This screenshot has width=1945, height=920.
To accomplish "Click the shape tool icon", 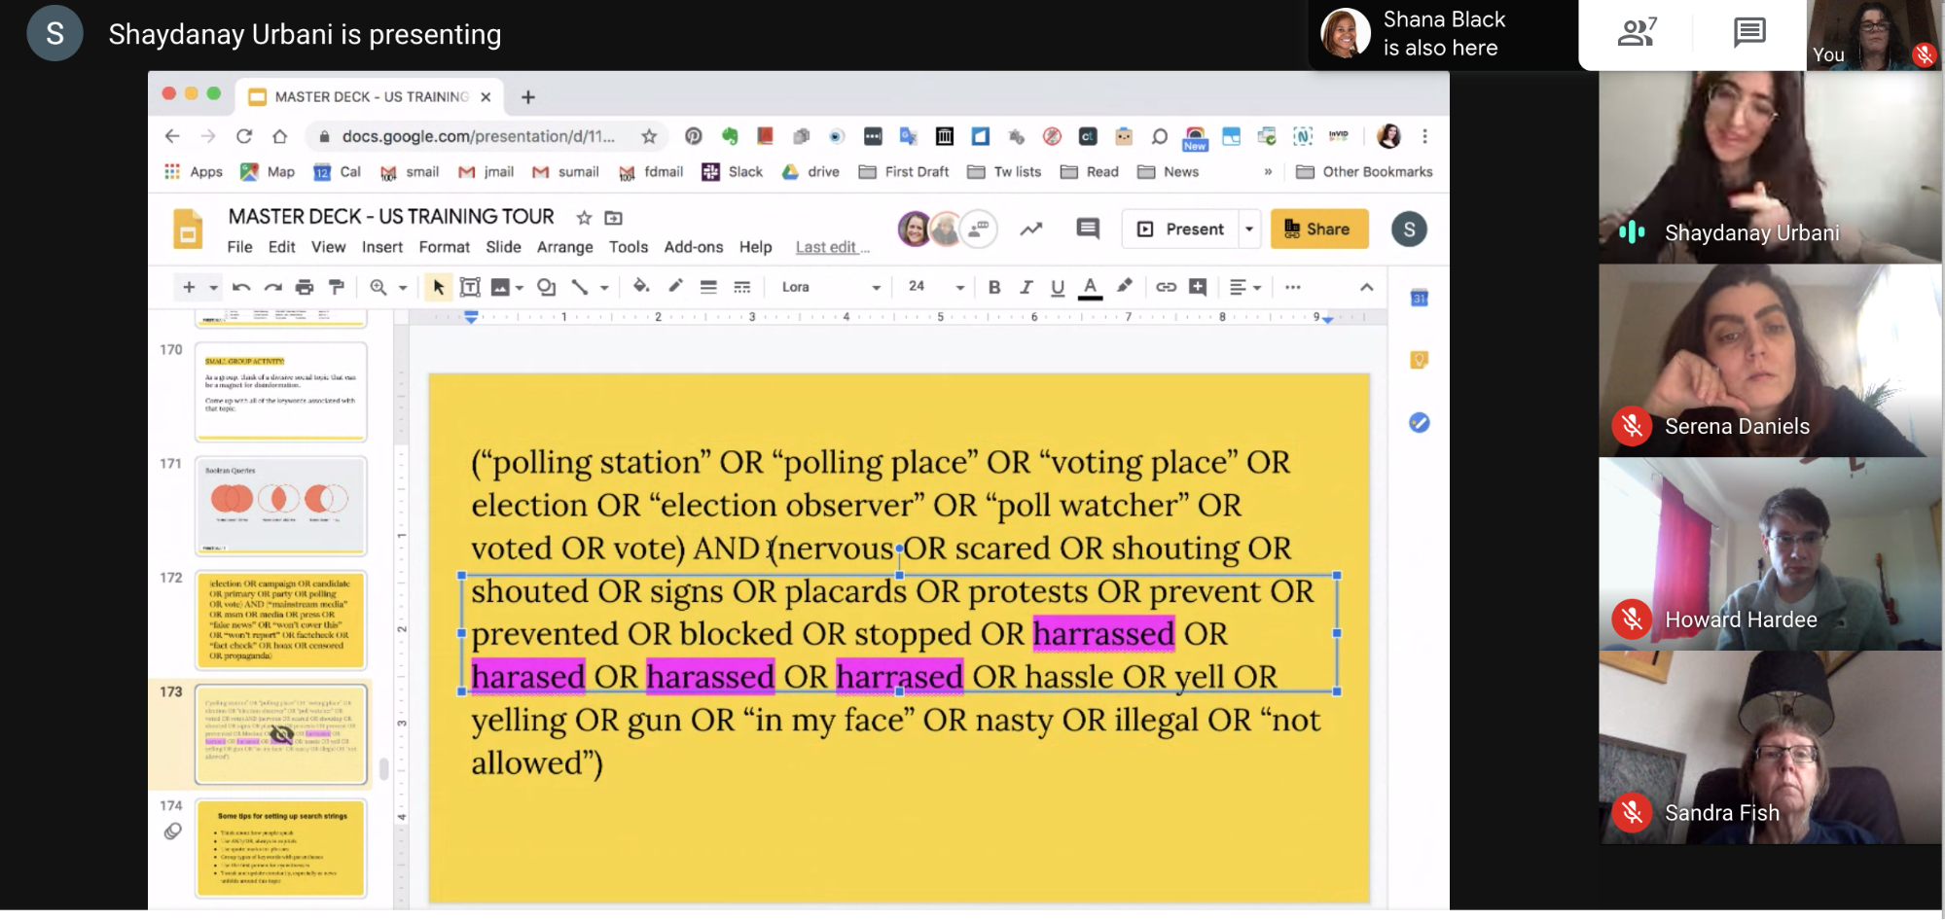I will click(547, 287).
